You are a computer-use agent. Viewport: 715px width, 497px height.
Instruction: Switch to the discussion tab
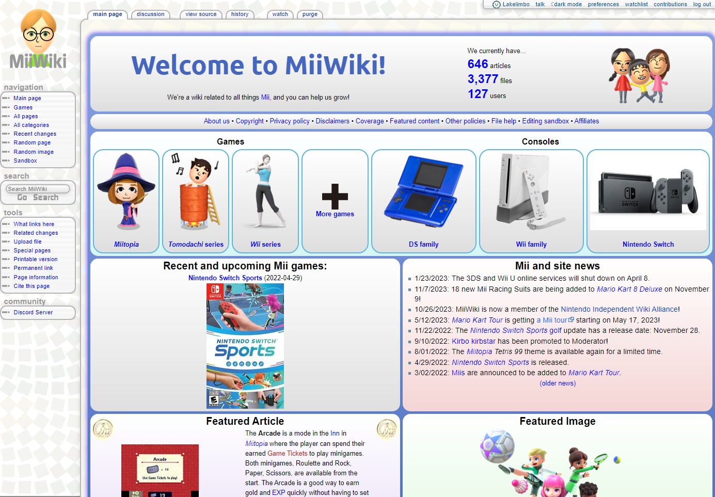(x=151, y=14)
